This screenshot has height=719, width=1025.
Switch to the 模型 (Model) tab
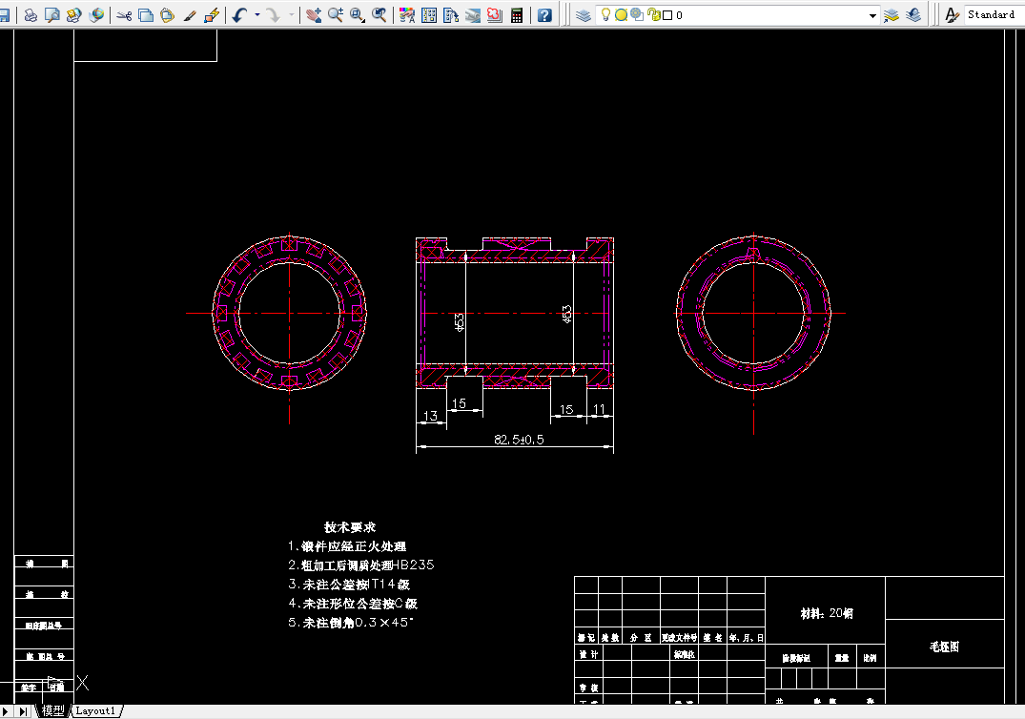point(53,710)
